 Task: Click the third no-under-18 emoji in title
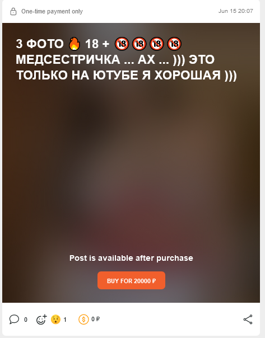(x=157, y=44)
